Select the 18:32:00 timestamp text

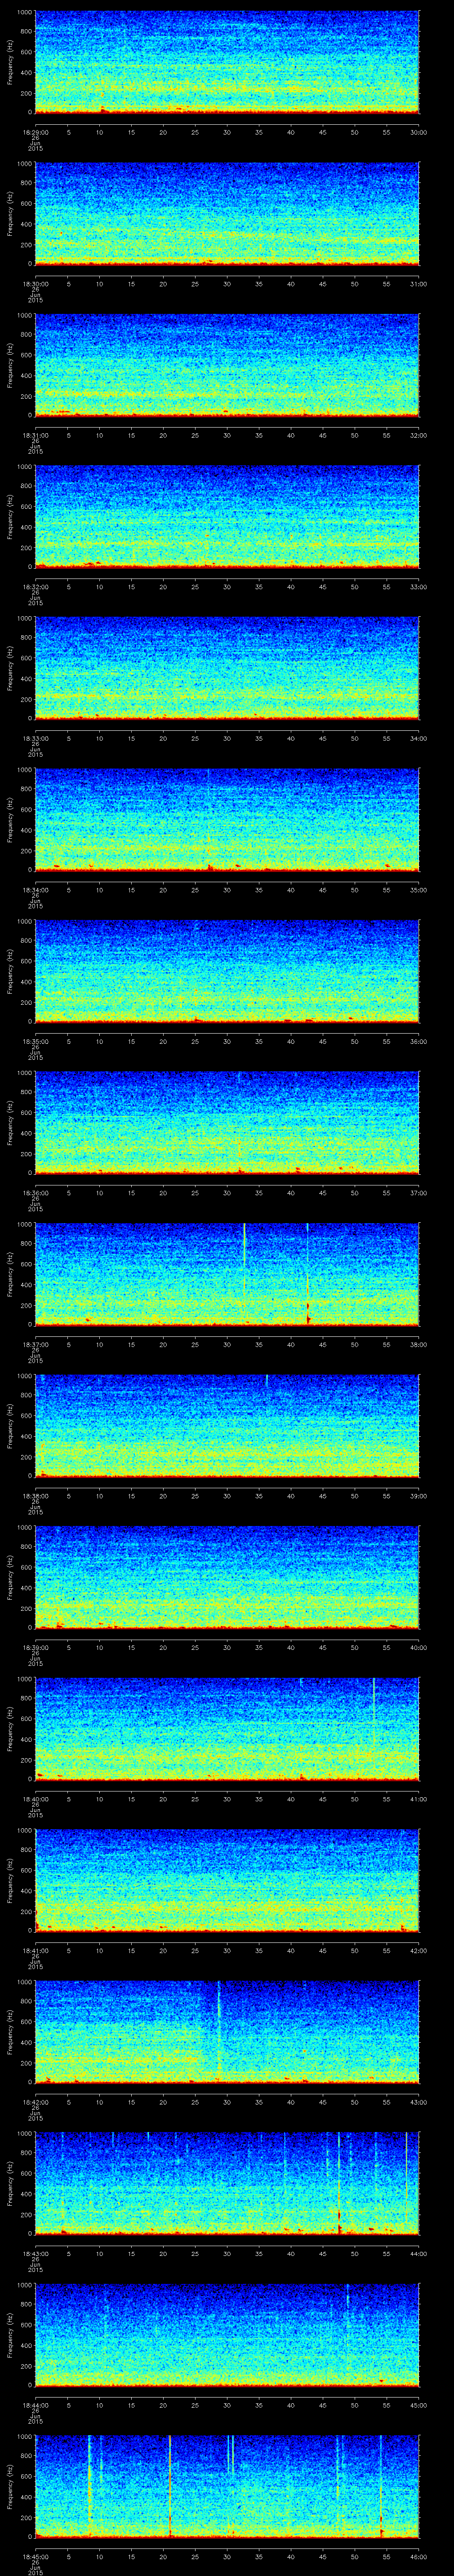36,587
